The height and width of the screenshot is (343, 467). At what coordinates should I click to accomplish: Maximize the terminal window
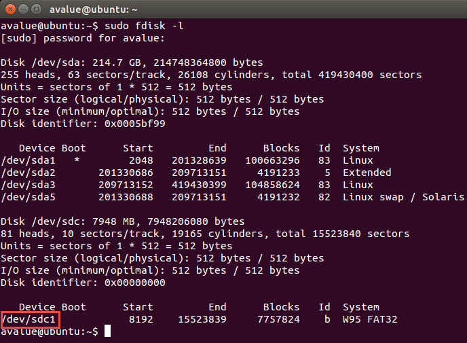(37, 9)
